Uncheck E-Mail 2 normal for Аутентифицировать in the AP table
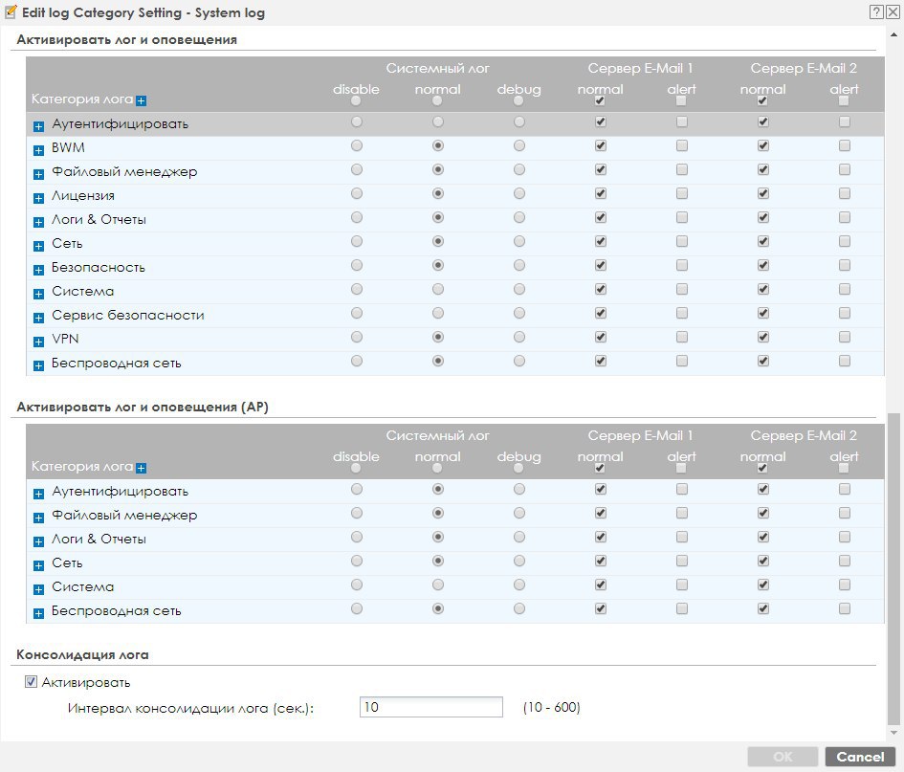 (763, 489)
